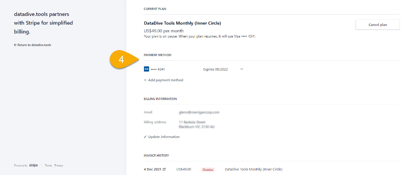Image resolution: width=412 pixels, height=175 pixels.
Task: Open Stripe Privacy link
Action: (x=59, y=166)
